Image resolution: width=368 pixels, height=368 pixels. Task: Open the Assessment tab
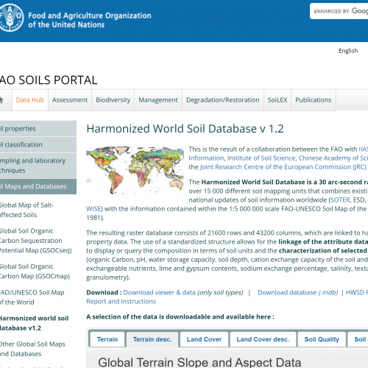tap(70, 100)
